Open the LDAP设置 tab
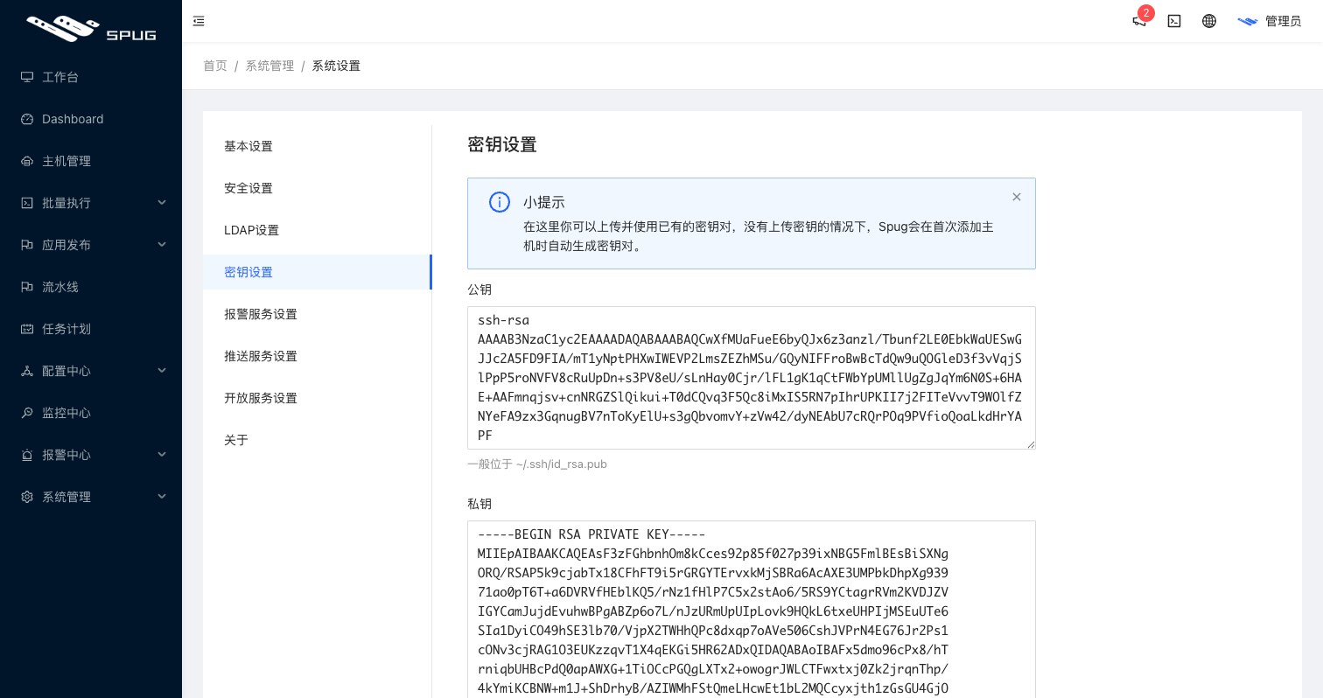Viewport: 1323px width, 698px height. point(317,230)
